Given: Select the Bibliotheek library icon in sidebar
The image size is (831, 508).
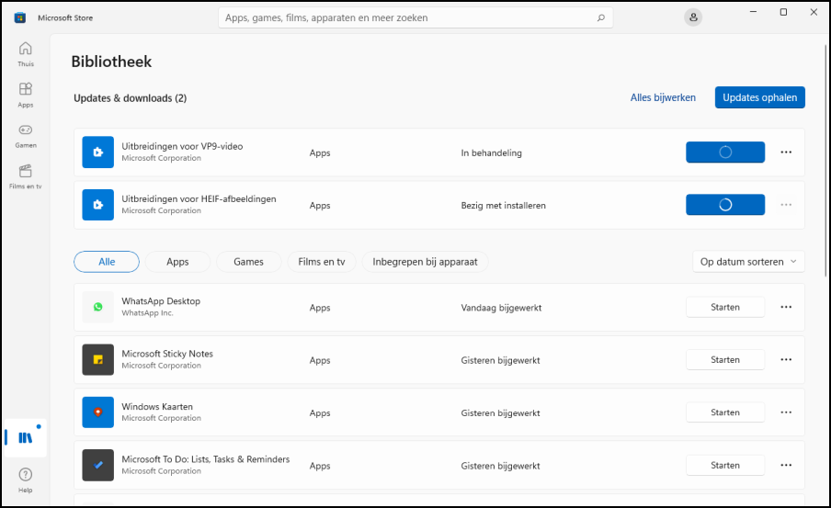Looking at the screenshot, I should click(26, 437).
